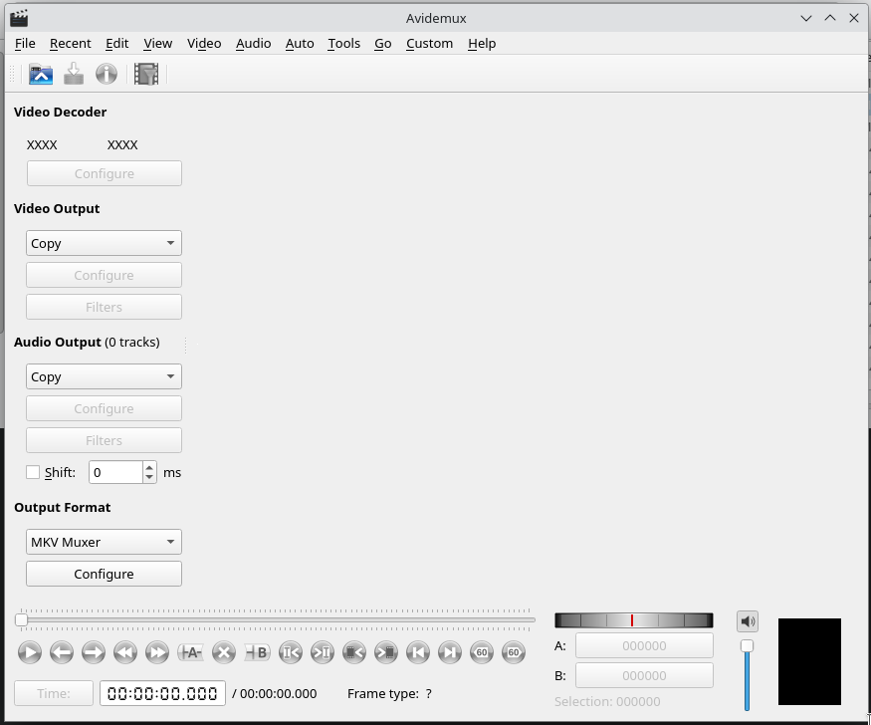Go to the last frame button
This screenshot has height=725, width=871.
pos(450,652)
